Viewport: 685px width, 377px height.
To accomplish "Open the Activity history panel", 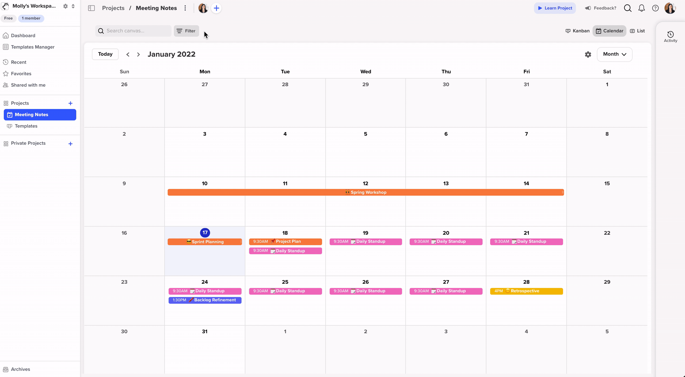I will 670,37.
